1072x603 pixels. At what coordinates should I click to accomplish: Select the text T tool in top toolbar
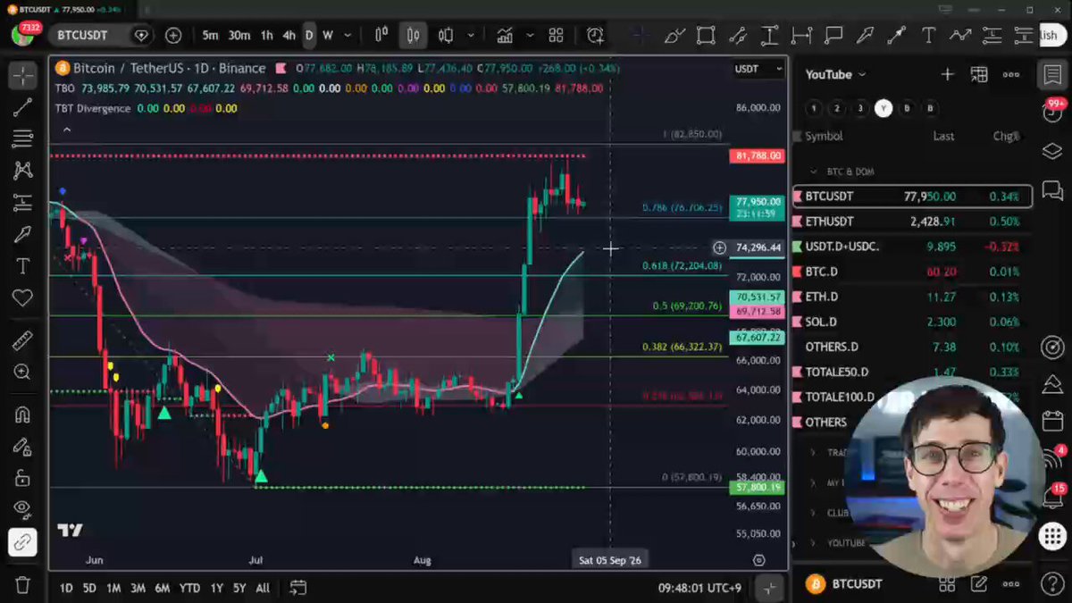[928, 36]
